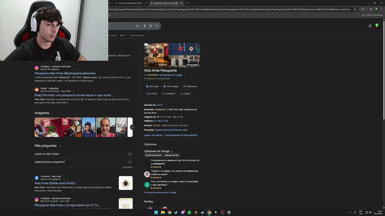
Task: Click 'Escribir una opinión' button
Action: 153,155
